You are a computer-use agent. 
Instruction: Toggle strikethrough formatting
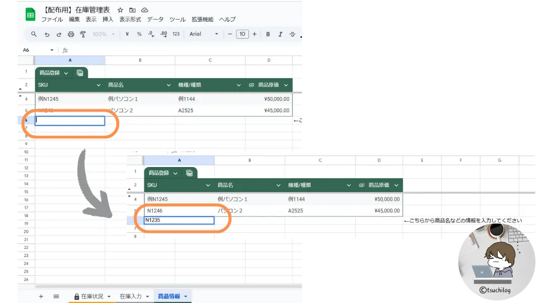click(x=292, y=34)
